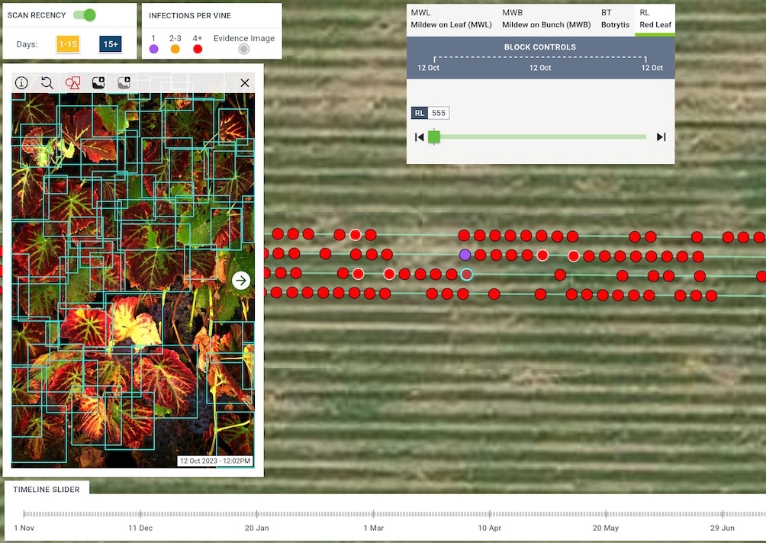Switch to Mildew on Bunch tab

(546, 19)
